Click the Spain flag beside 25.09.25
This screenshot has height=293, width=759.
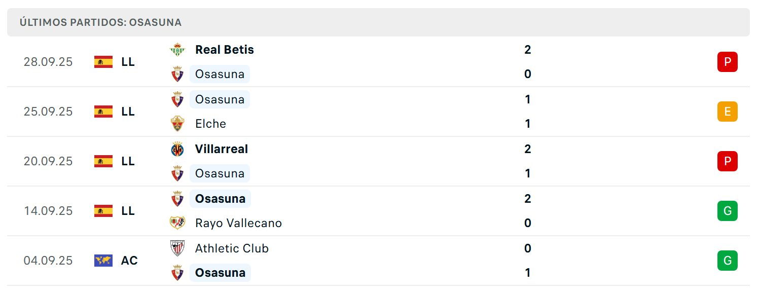tap(103, 112)
